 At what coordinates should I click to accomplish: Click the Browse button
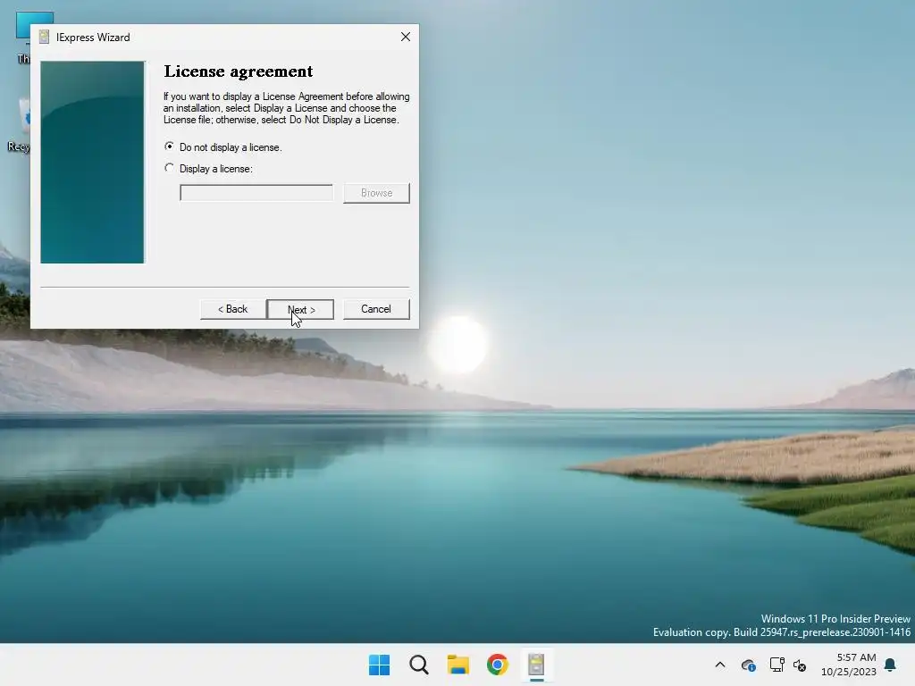(x=376, y=193)
